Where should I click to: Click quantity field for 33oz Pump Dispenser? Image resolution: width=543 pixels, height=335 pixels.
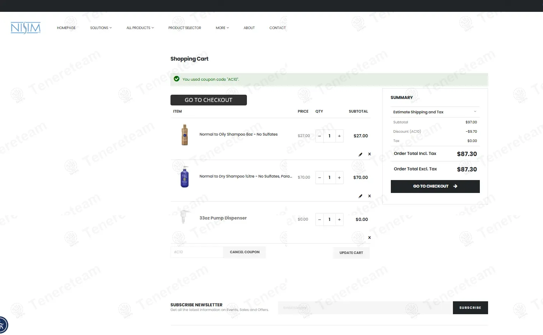tap(329, 220)
